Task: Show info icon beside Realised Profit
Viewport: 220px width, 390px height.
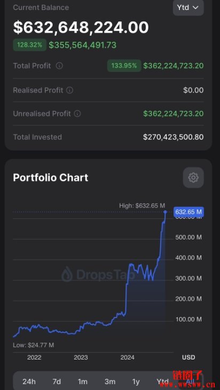Action: tap(69, 90)
